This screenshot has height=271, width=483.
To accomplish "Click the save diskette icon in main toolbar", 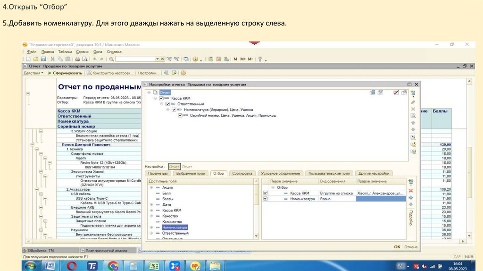I will click(43, 59).
